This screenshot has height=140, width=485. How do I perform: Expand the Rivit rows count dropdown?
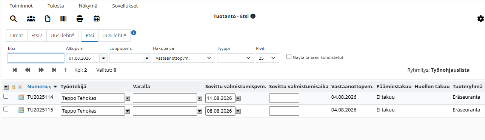tap(268, 58)
